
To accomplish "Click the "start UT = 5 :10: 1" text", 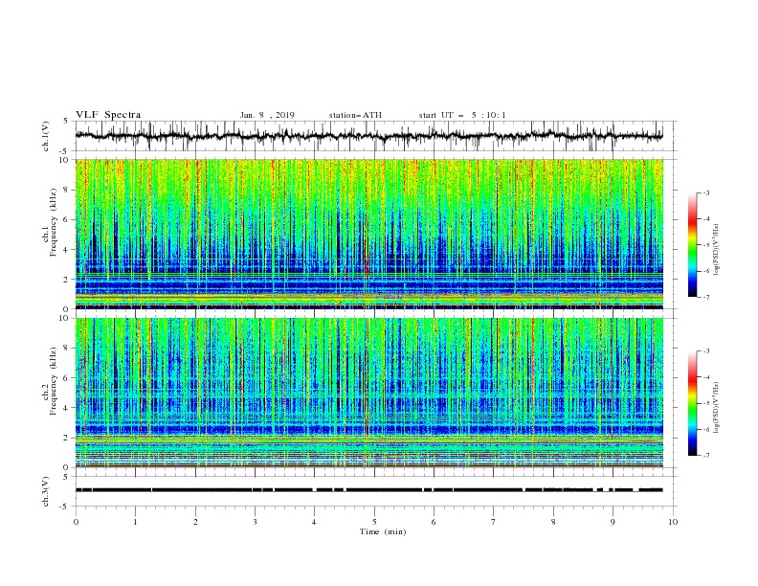I will (x=462, y=115).
